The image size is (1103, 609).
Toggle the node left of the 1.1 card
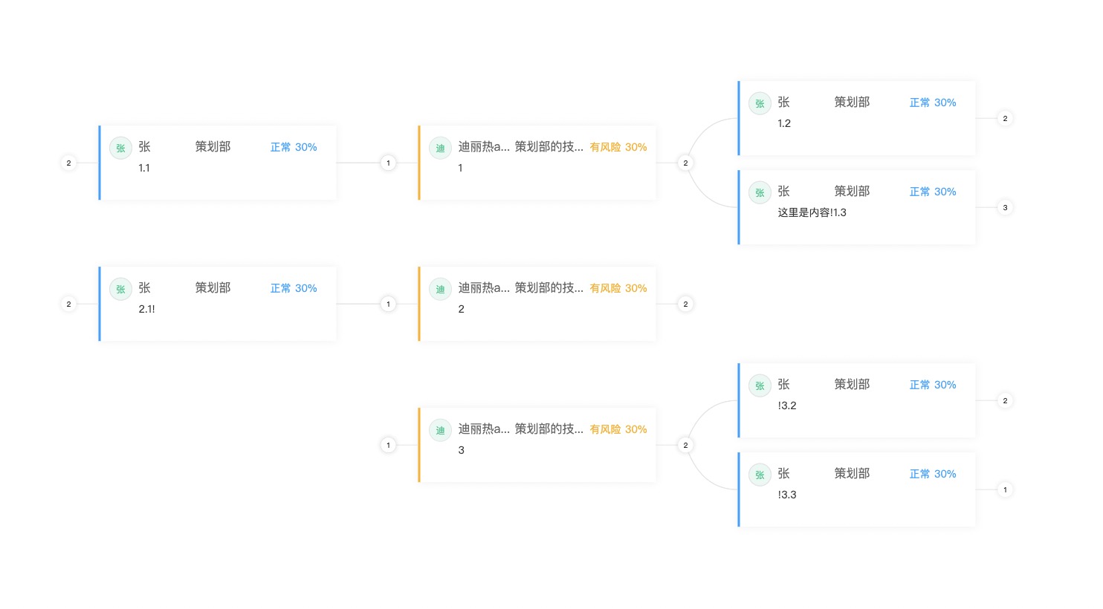click(68, 163)
